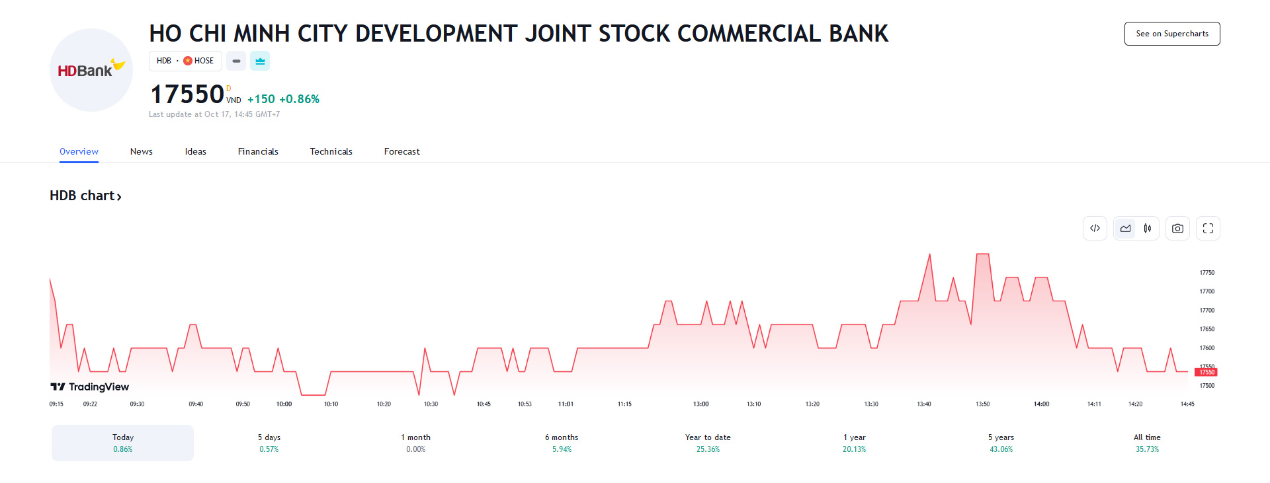Switch to candlestick chart style
Screen dimensions: 1270x483
tap(1148, 229)
